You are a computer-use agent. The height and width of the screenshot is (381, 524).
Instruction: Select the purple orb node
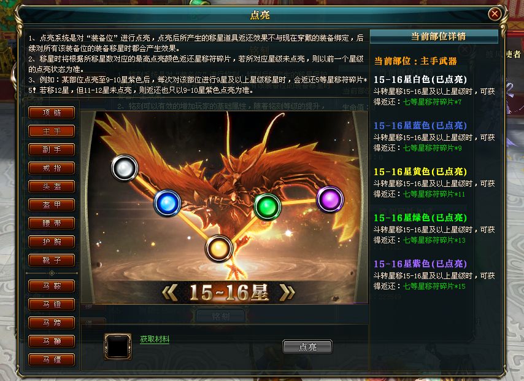coord(330,199)
